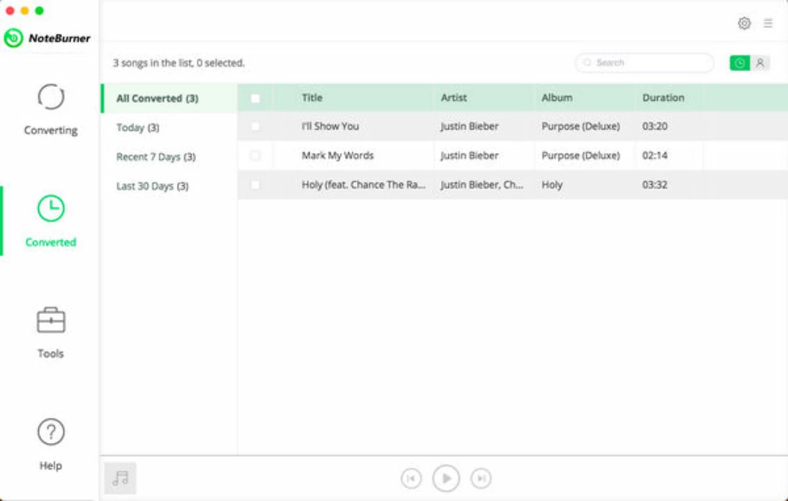Sort by the Artist column header

pyautogui.click(x=454, y=98)
